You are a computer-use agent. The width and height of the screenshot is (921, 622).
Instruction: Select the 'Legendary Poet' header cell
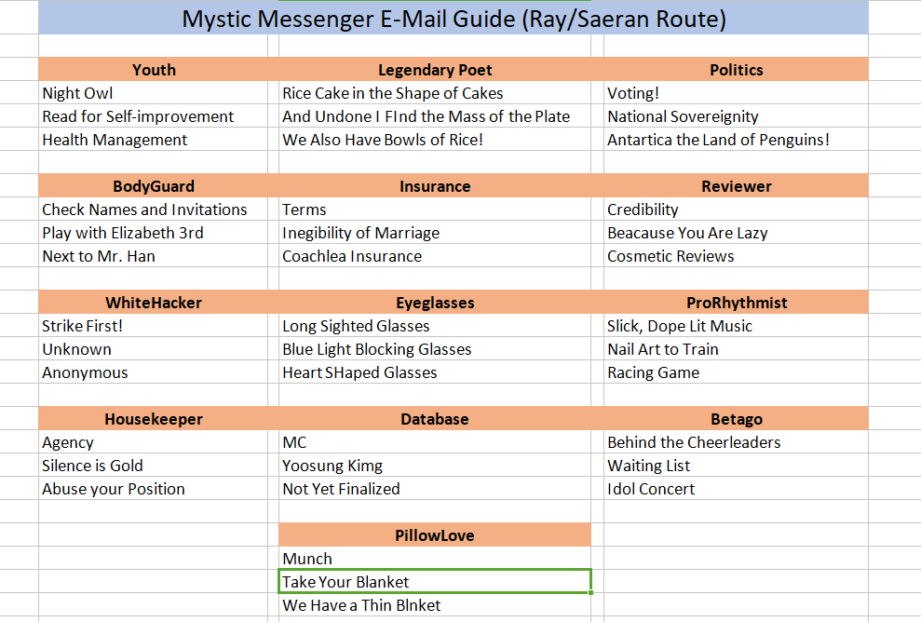coord(435,69)
